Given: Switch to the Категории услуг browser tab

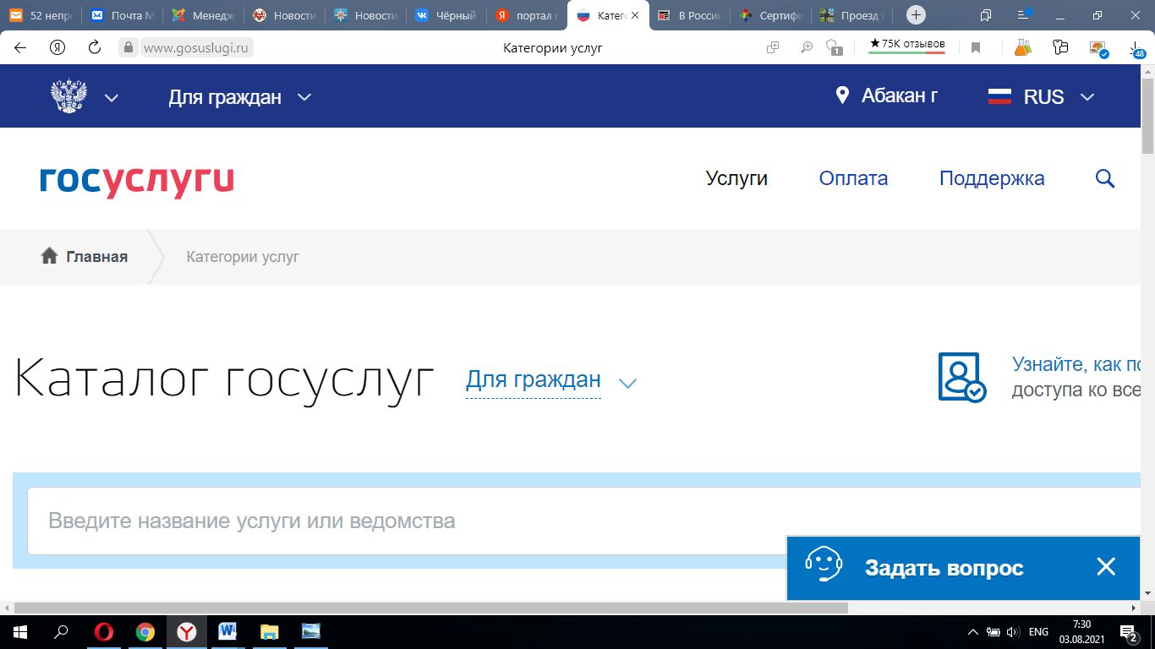Looking at the screenshot, I should (603, 14).
